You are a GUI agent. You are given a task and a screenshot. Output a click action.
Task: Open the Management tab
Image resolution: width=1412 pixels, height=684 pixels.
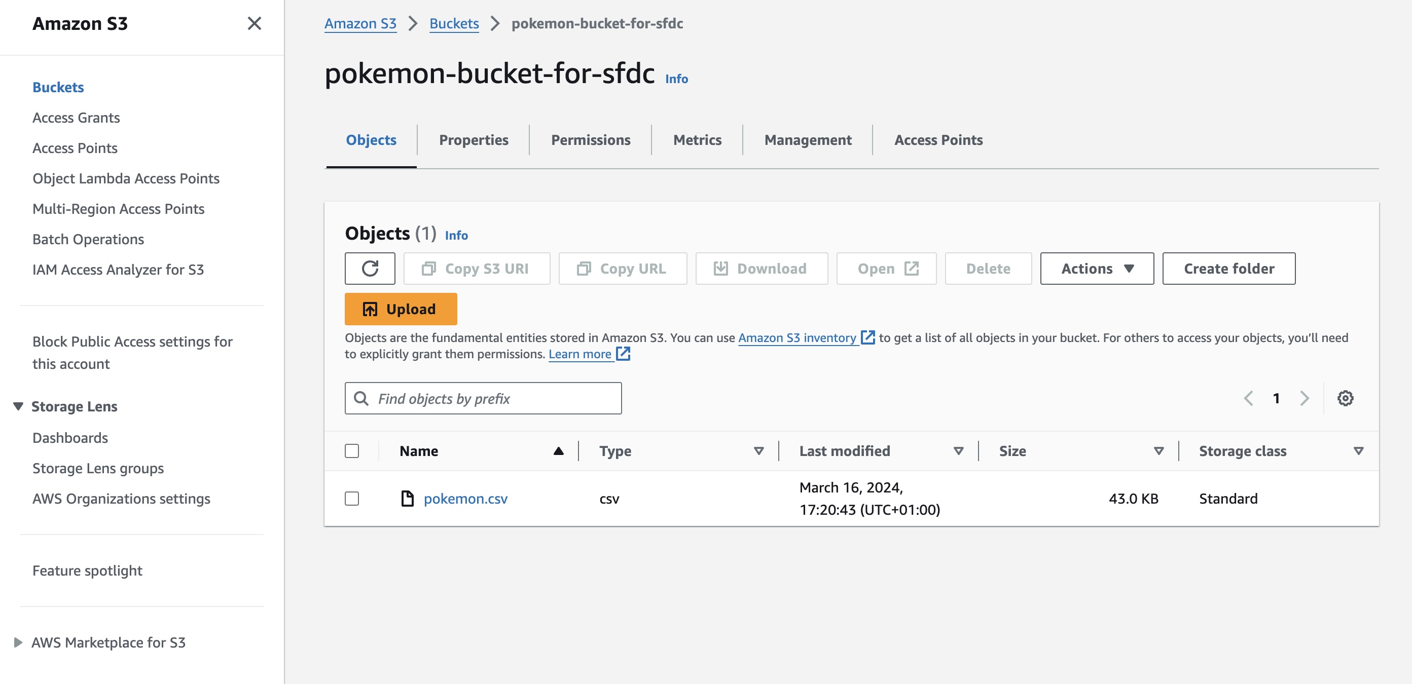pyautogui.click(x=808, y=140)
